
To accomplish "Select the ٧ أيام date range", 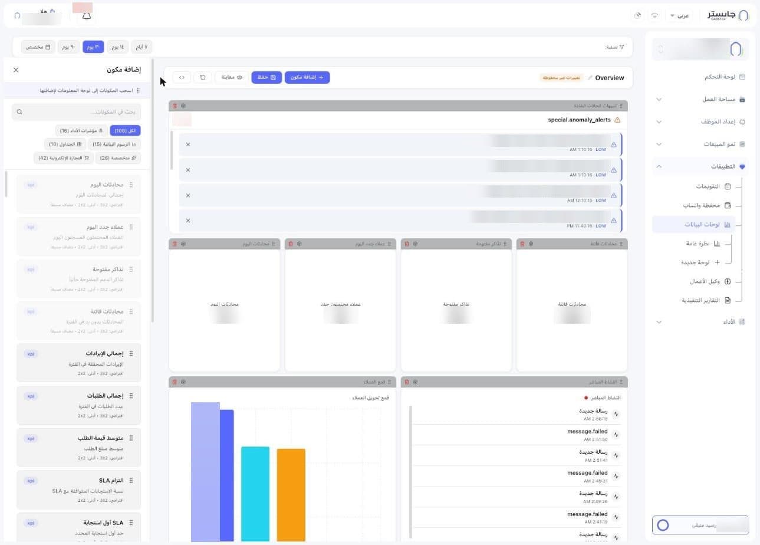I will pyautogui.click(x=141, y=47).
